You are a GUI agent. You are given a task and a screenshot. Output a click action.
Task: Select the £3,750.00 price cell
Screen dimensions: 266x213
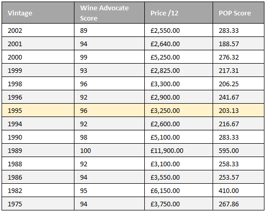pos(179,204)
